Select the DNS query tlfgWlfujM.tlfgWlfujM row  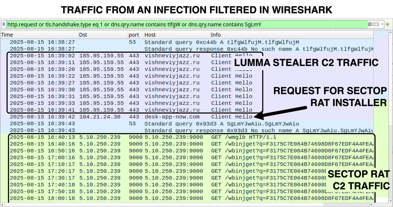coord(187,42)
